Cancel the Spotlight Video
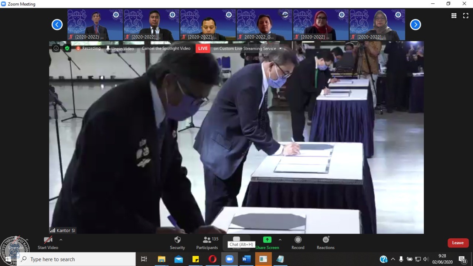The height and width of the screenshot is (266, 473). click(x=166, y=48)
